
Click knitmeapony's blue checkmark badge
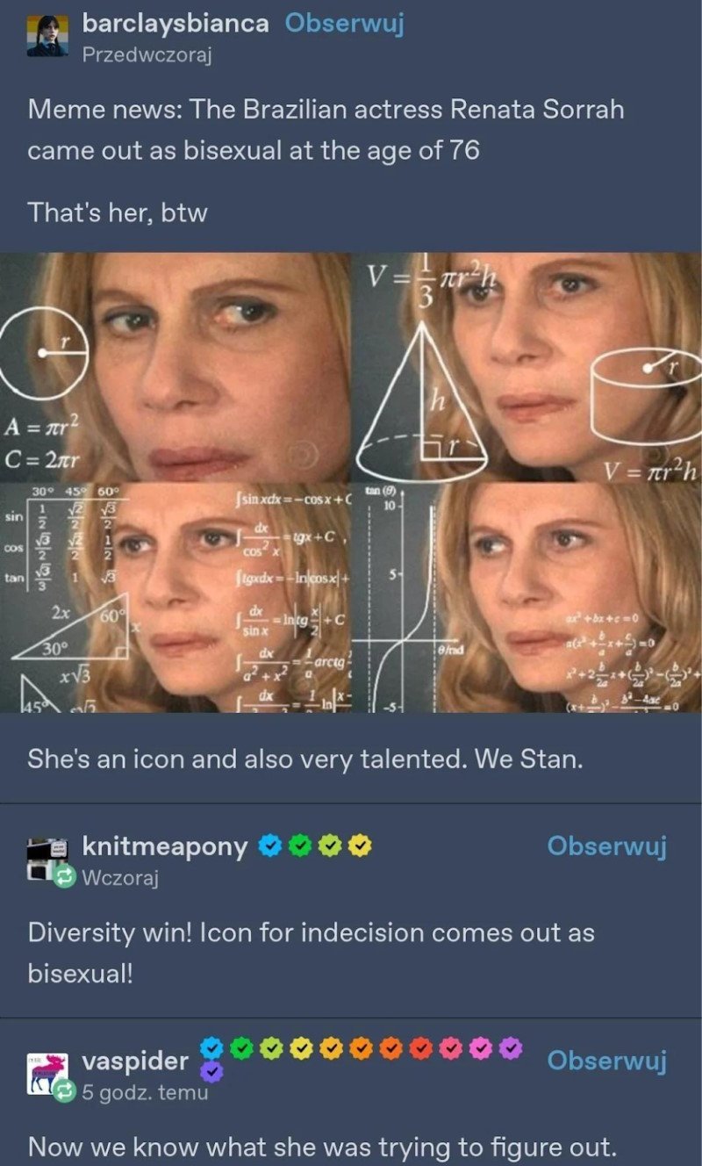click(270, 846)
